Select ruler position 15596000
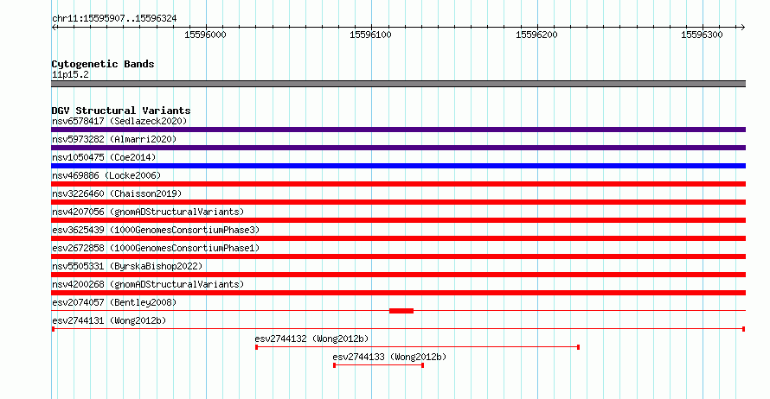This screenshot has width=770, height=399. click(x=205, y=35)
